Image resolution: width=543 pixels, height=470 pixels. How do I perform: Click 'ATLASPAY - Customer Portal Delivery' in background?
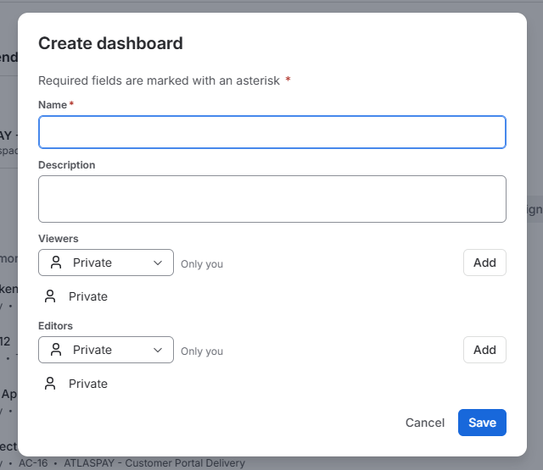[x=154, y=463]
